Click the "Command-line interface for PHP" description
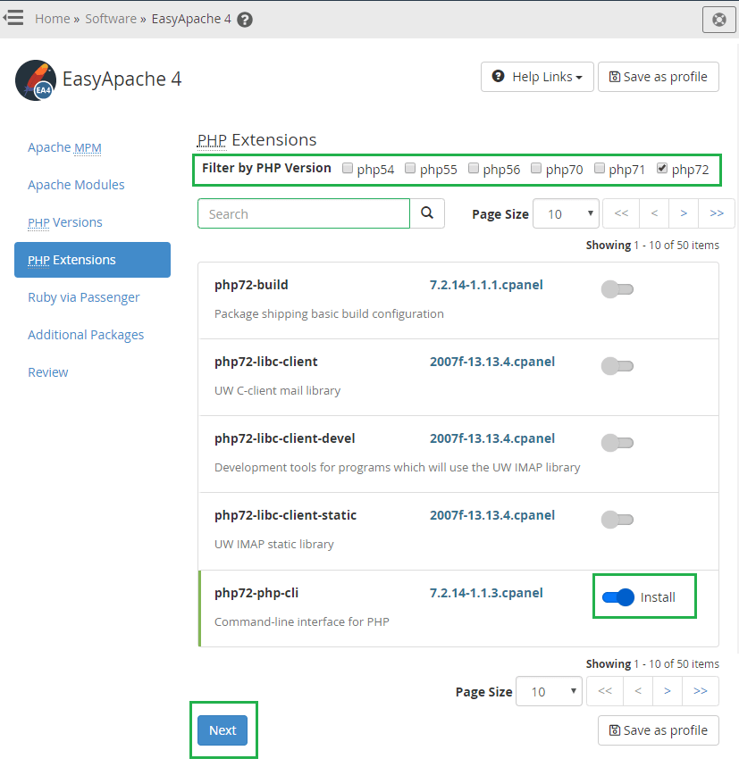This screenshot has height=767, width=739. pyautogui.click(x=301, y=621)
